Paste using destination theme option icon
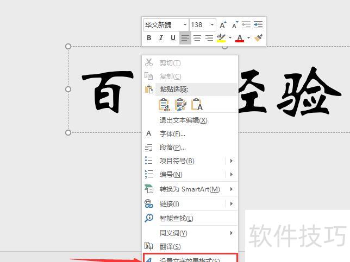Image resolution: width=350 pixels, height=262 pixels. [x=164, y=105]
